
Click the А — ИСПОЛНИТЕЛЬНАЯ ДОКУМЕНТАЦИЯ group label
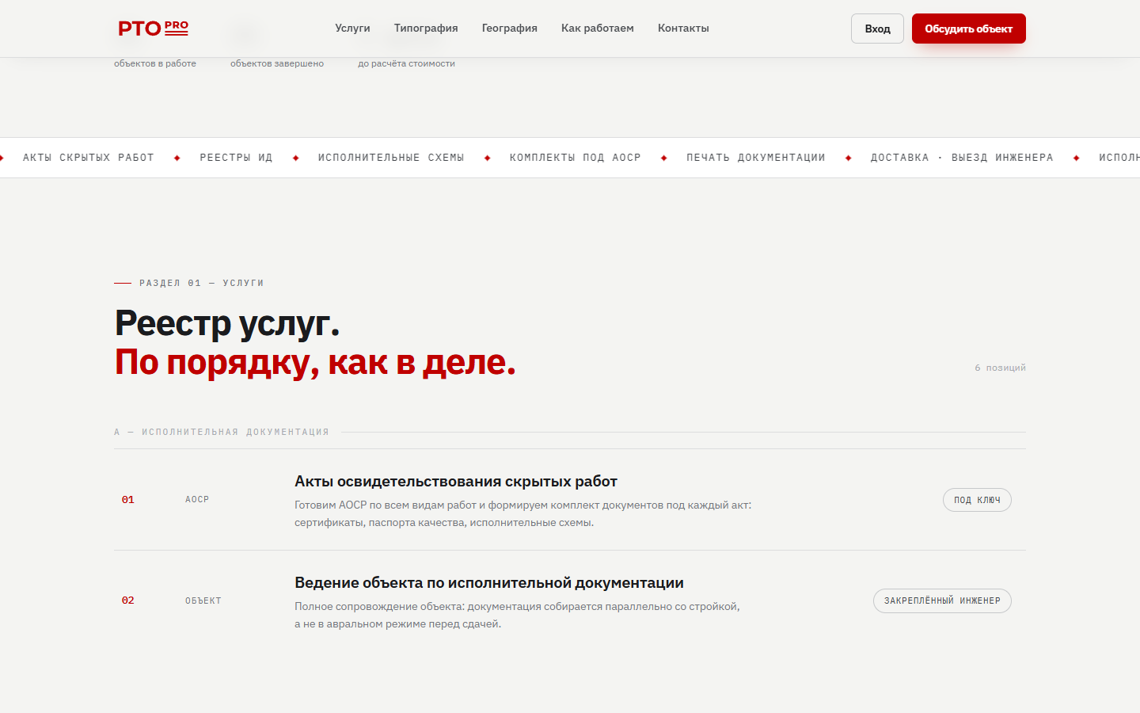(222, 432)
